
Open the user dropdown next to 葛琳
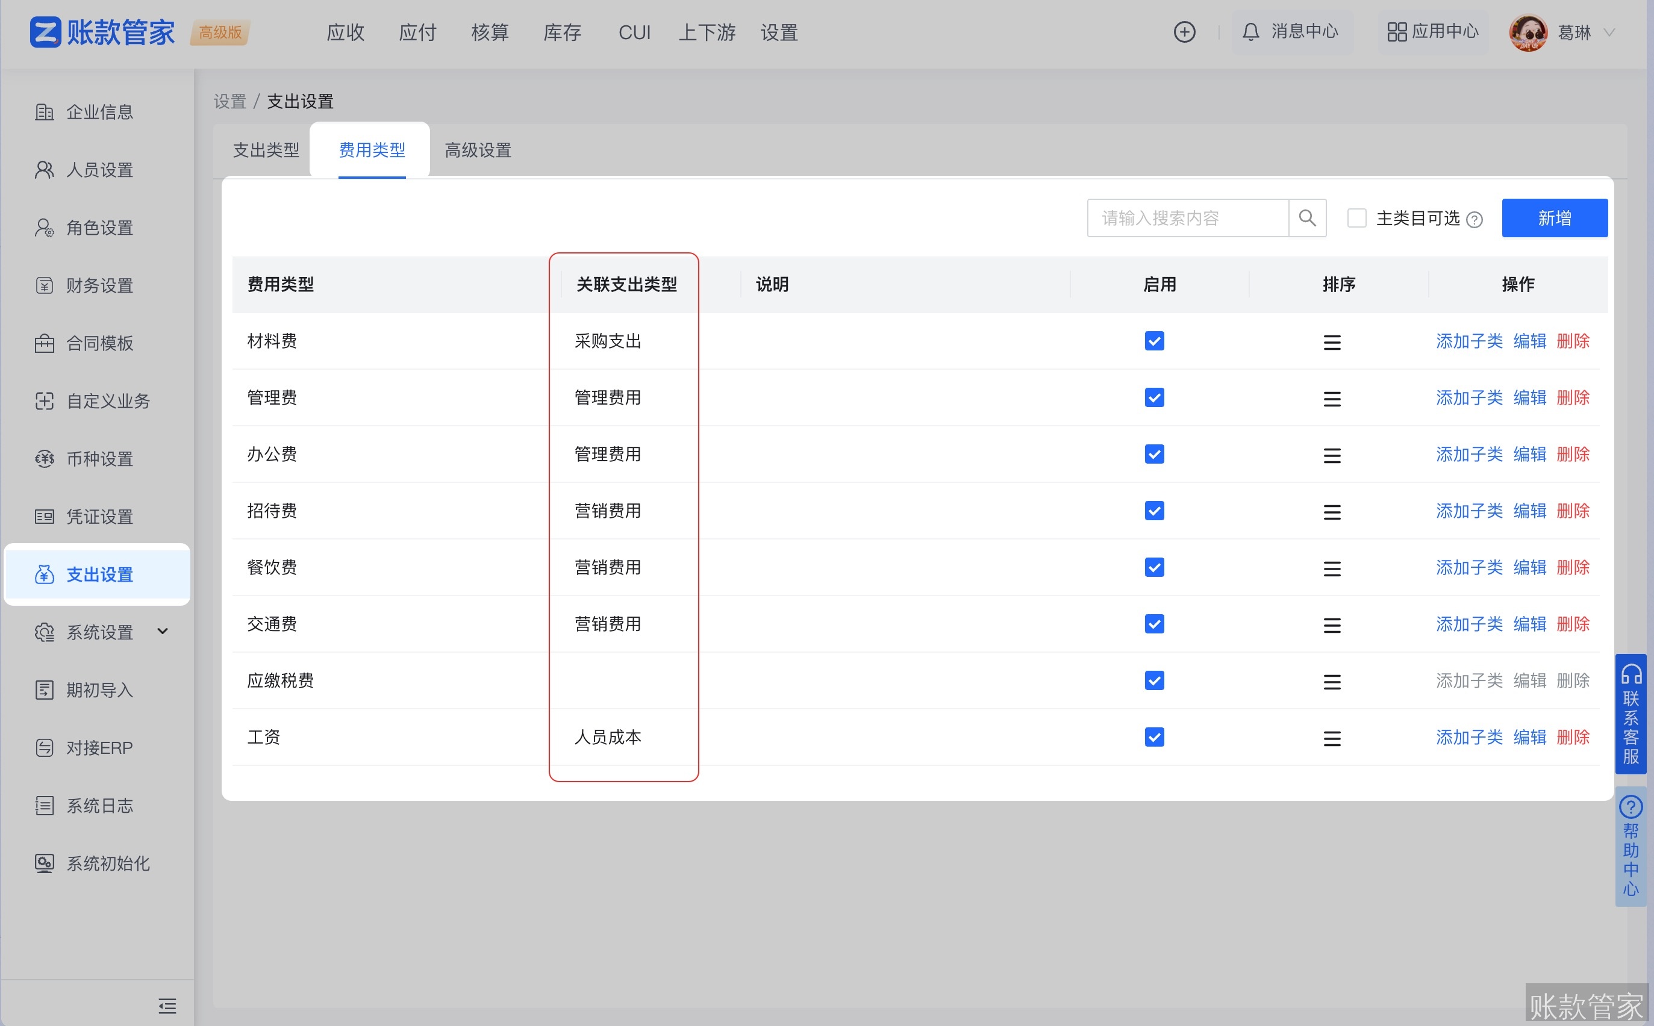coord(1609,32)
